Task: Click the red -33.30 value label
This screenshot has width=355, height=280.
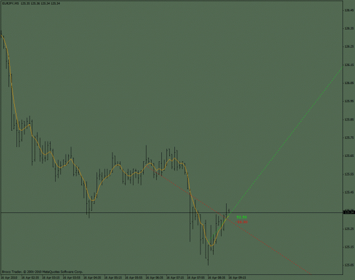Action: tap(241, 222)
